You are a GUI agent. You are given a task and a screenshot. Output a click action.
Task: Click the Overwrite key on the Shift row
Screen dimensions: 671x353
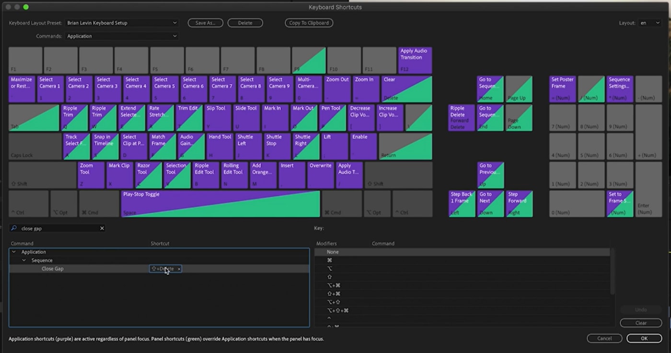pos(320,174)
